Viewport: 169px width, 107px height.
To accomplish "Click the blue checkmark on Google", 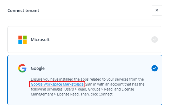I will pyautogui.click(x=155, y=68).
